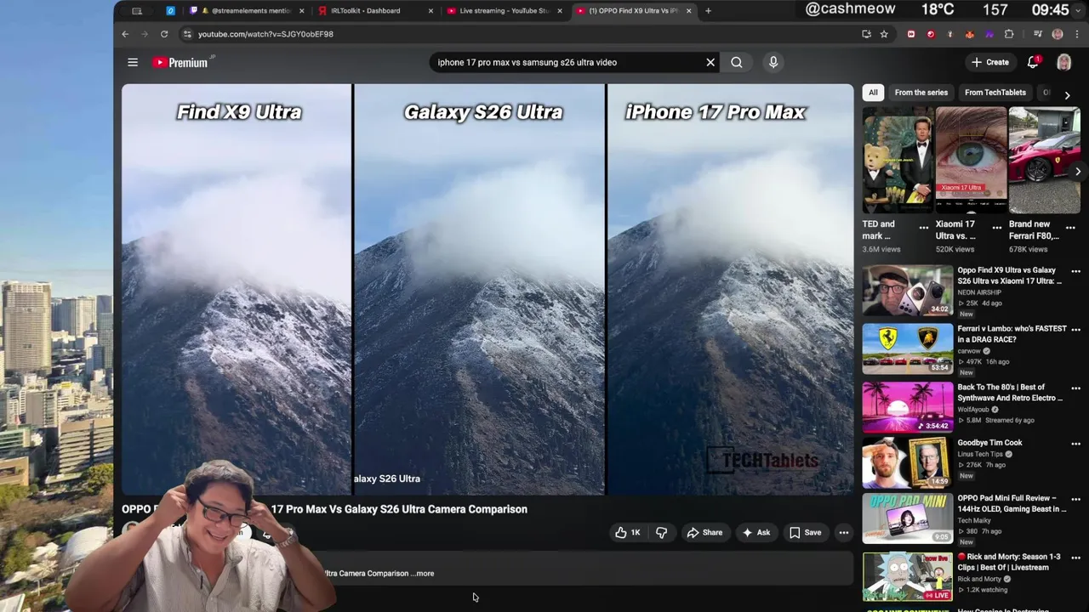Share the video
This screenshot has width=1089, height=612.
pyautogui.click(x=704, y=533)
